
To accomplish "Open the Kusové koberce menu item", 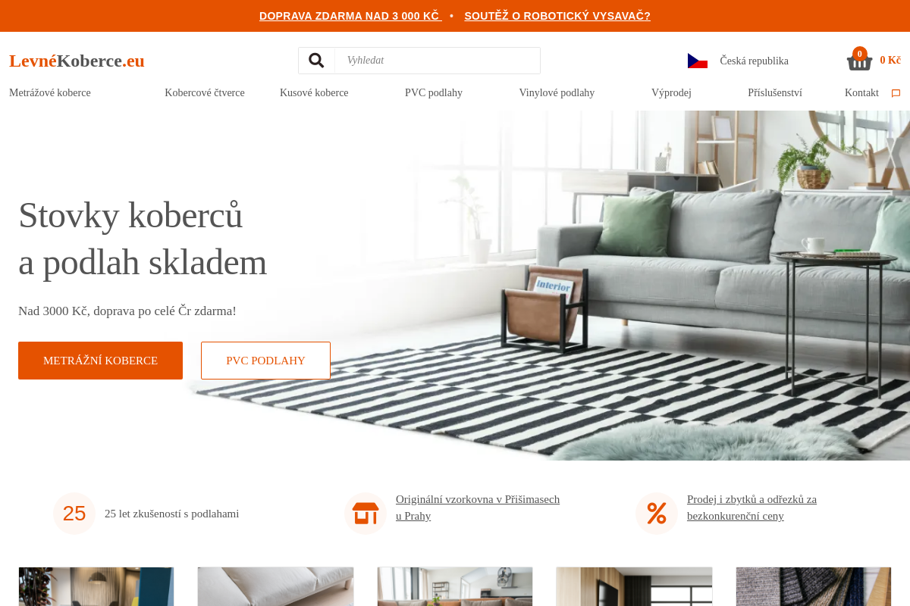I will (314, 93).
